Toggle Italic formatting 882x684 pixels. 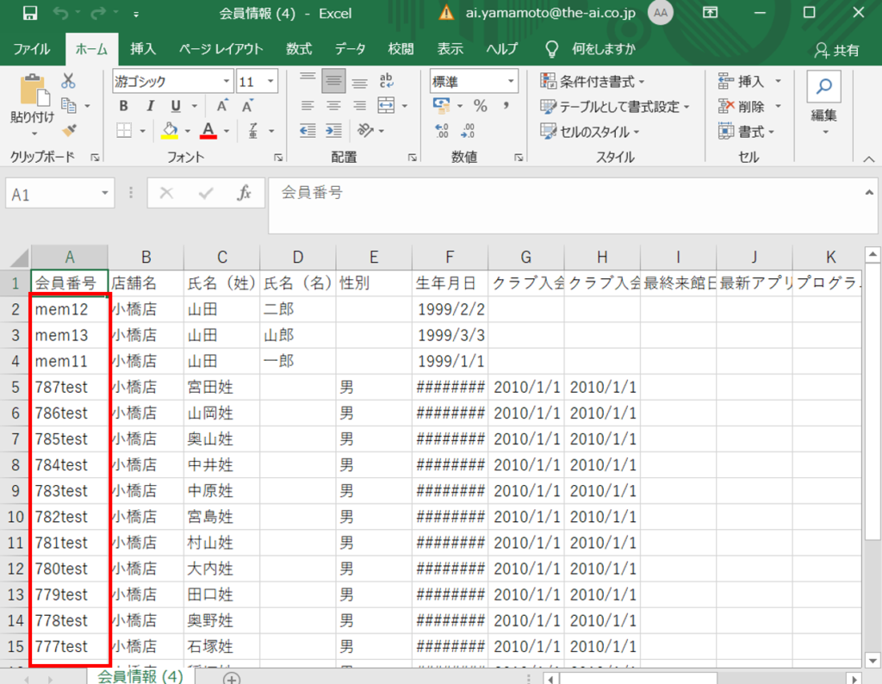coord(149,106)
